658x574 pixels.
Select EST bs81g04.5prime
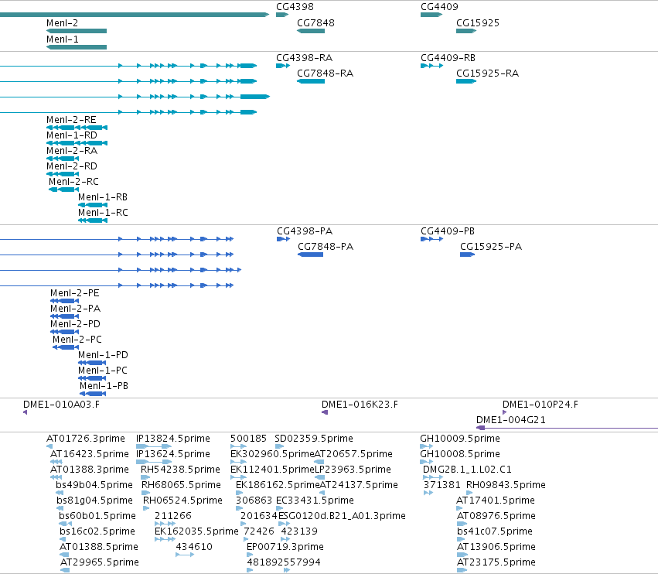coord(59,508)
